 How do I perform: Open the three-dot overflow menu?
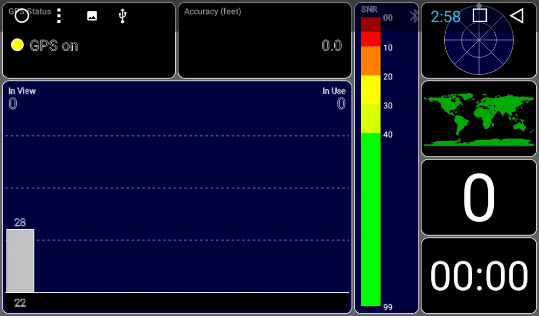(59, 16)
